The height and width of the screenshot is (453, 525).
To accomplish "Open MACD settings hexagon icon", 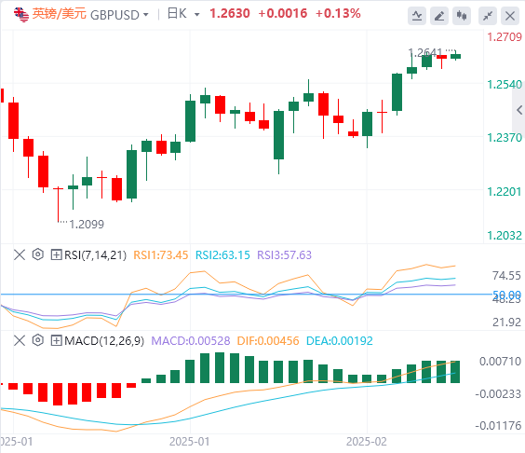I will (38, 340).
